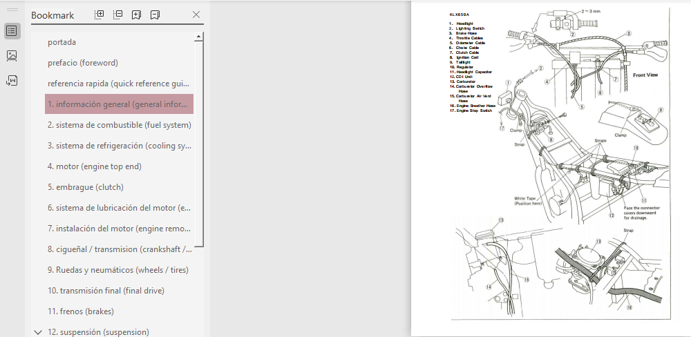
Task: Select '6. sistema de lubricación del motor'
Action: pos(119,208)
